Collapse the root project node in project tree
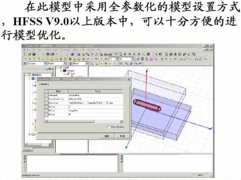This screenshot has width=241, height=180. 26,75
